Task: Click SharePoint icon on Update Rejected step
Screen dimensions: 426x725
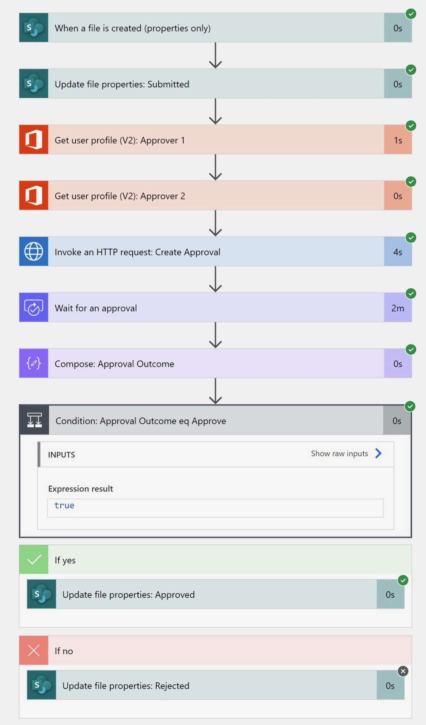Action: pyautogui.click(x=42, y=685)
